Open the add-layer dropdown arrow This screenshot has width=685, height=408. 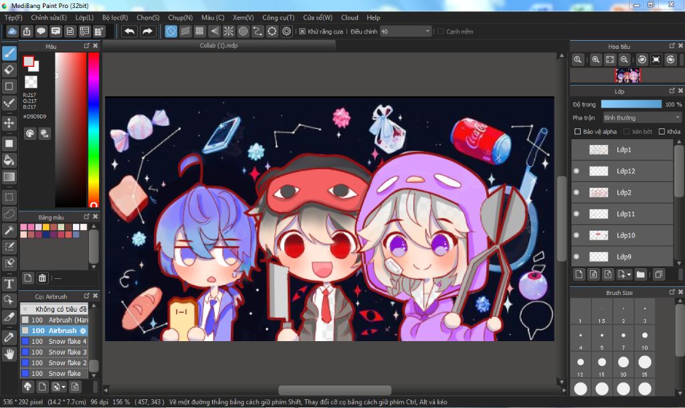click(629, 275)
